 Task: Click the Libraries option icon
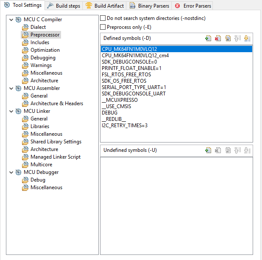pos(25,126)
